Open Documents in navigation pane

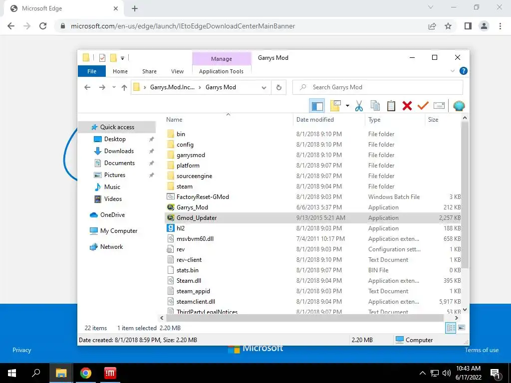(119, 163)
